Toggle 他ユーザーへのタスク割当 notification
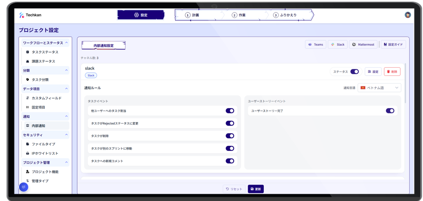The width and height of the screenshot is (423, 201). [230, 110]
